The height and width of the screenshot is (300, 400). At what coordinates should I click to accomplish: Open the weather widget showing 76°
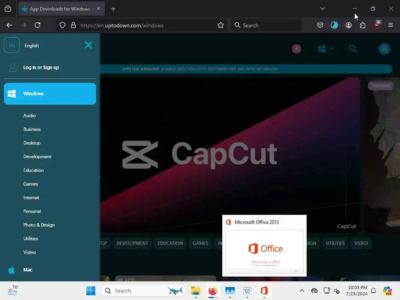(13, 290)
